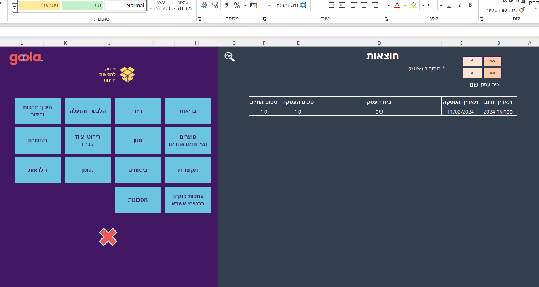Image resolution: width=539 pixels, height=287 pixels.
Task: Toggle Italic formatting
Action: pyautogui.click(x=460, y=5)
